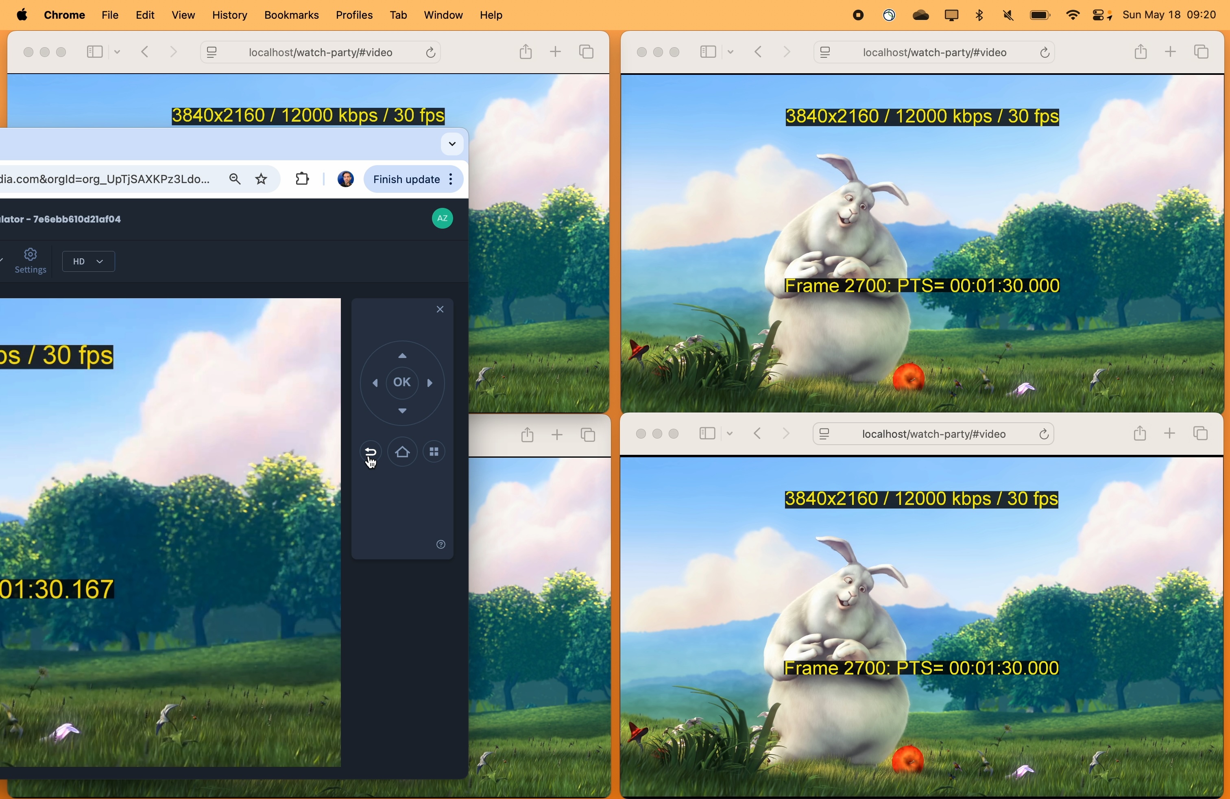Expand the HD quality dropdown
This screenshot has height=799, width=1230.
click(88, 262)
